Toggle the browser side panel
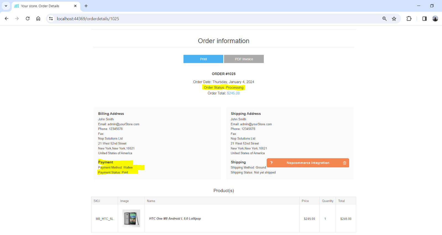 pos(424,19)
